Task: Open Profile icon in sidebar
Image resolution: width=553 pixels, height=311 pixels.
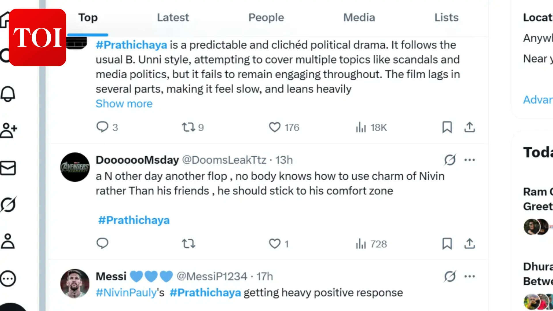Action: click(x=8, y=241)
